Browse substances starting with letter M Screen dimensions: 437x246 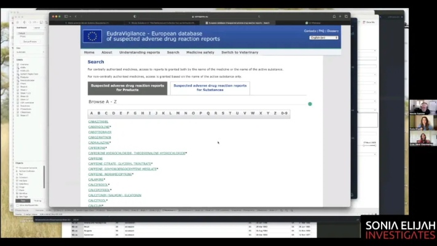pos(178,113)
